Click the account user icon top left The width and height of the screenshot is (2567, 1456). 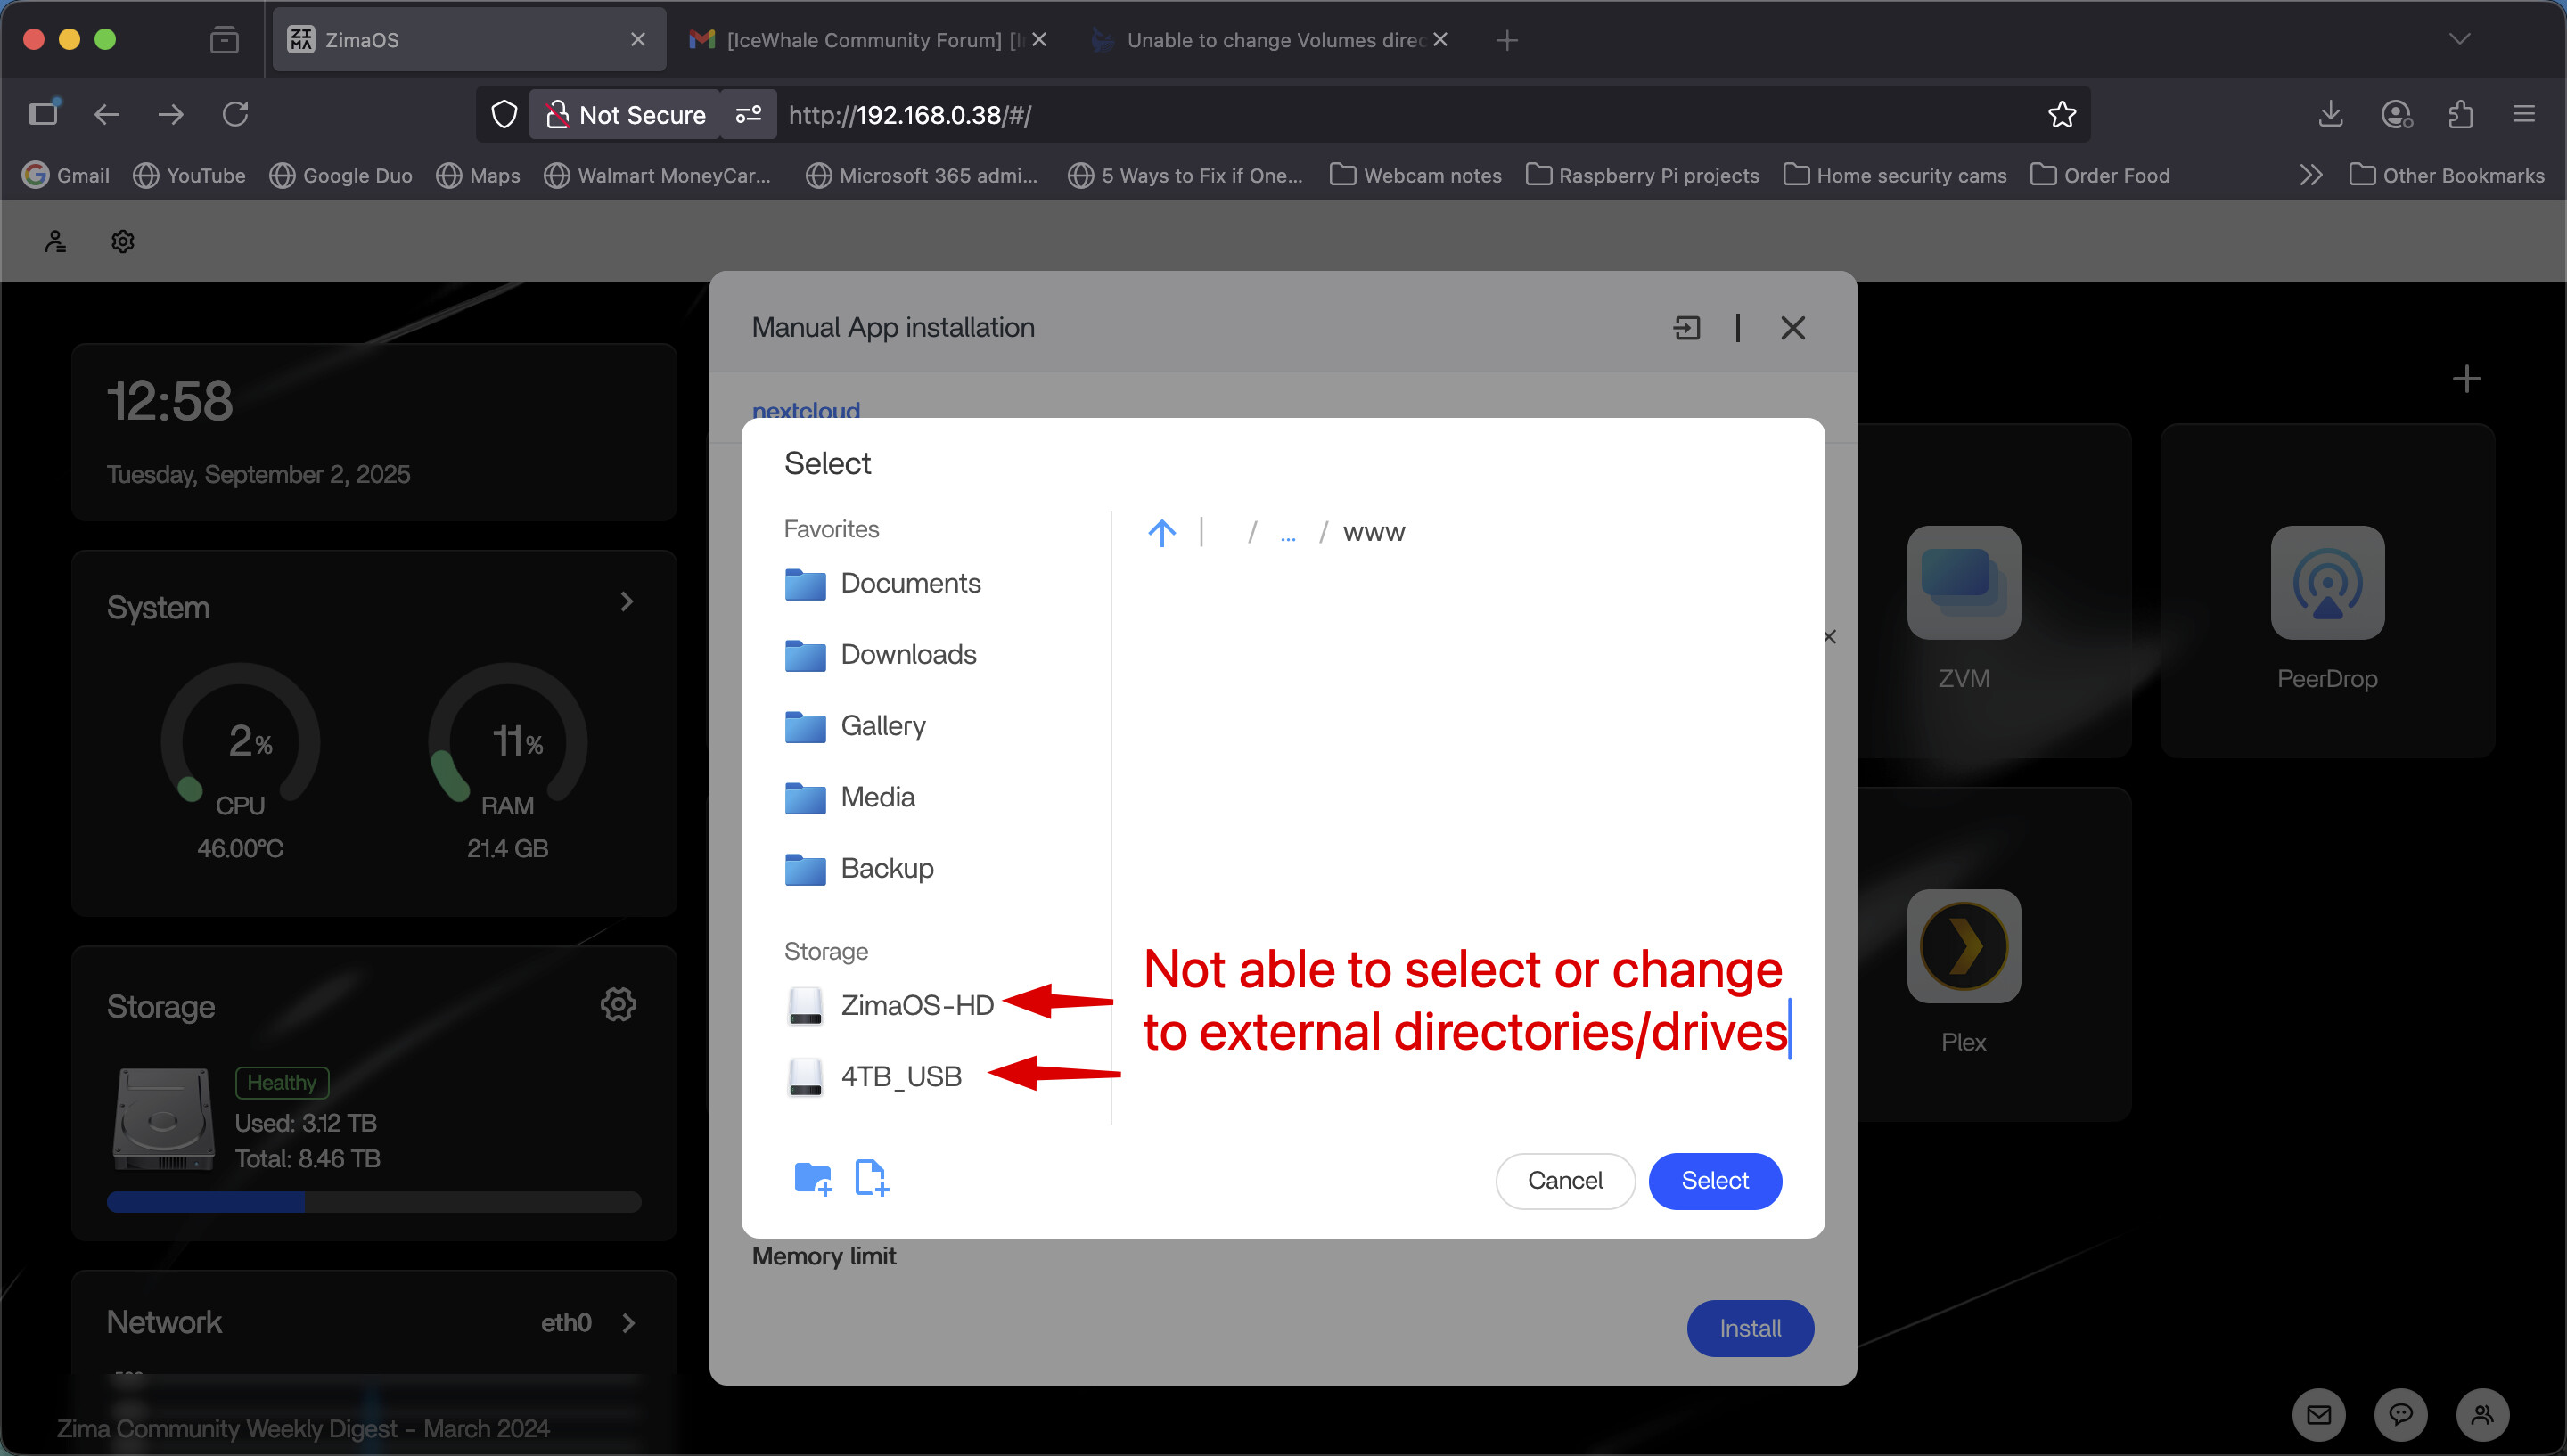point(56,241)
